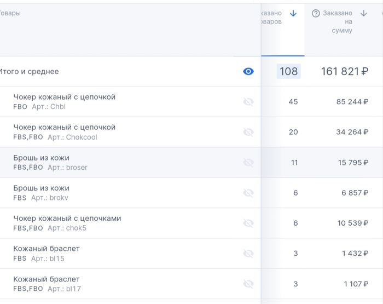
Task: Click crossed-eye icon for article bl17
Action: 248,284
